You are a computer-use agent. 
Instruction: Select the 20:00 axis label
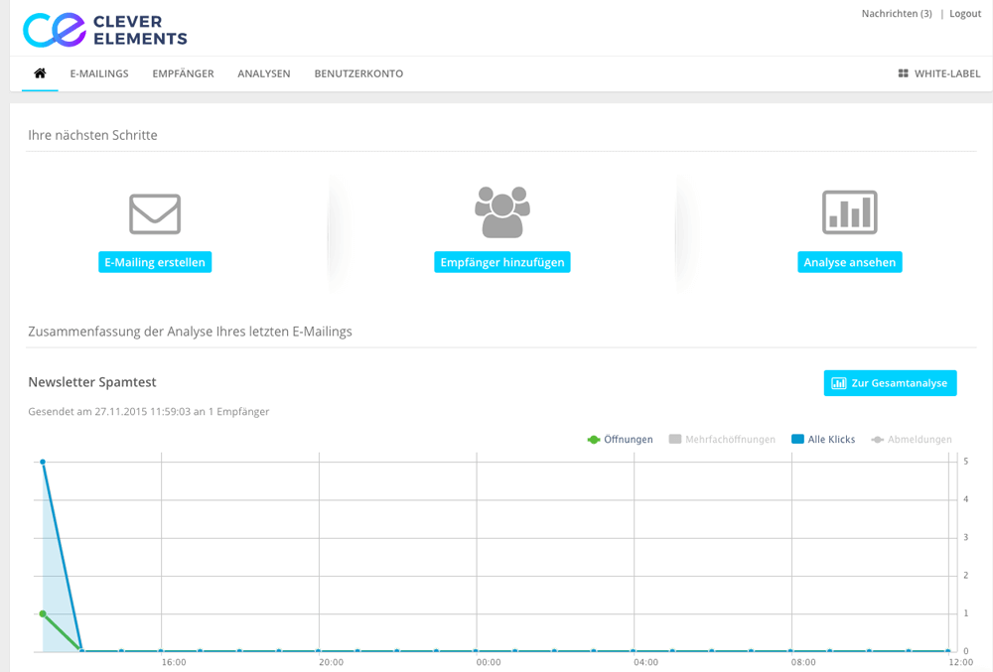pos(332,662)
